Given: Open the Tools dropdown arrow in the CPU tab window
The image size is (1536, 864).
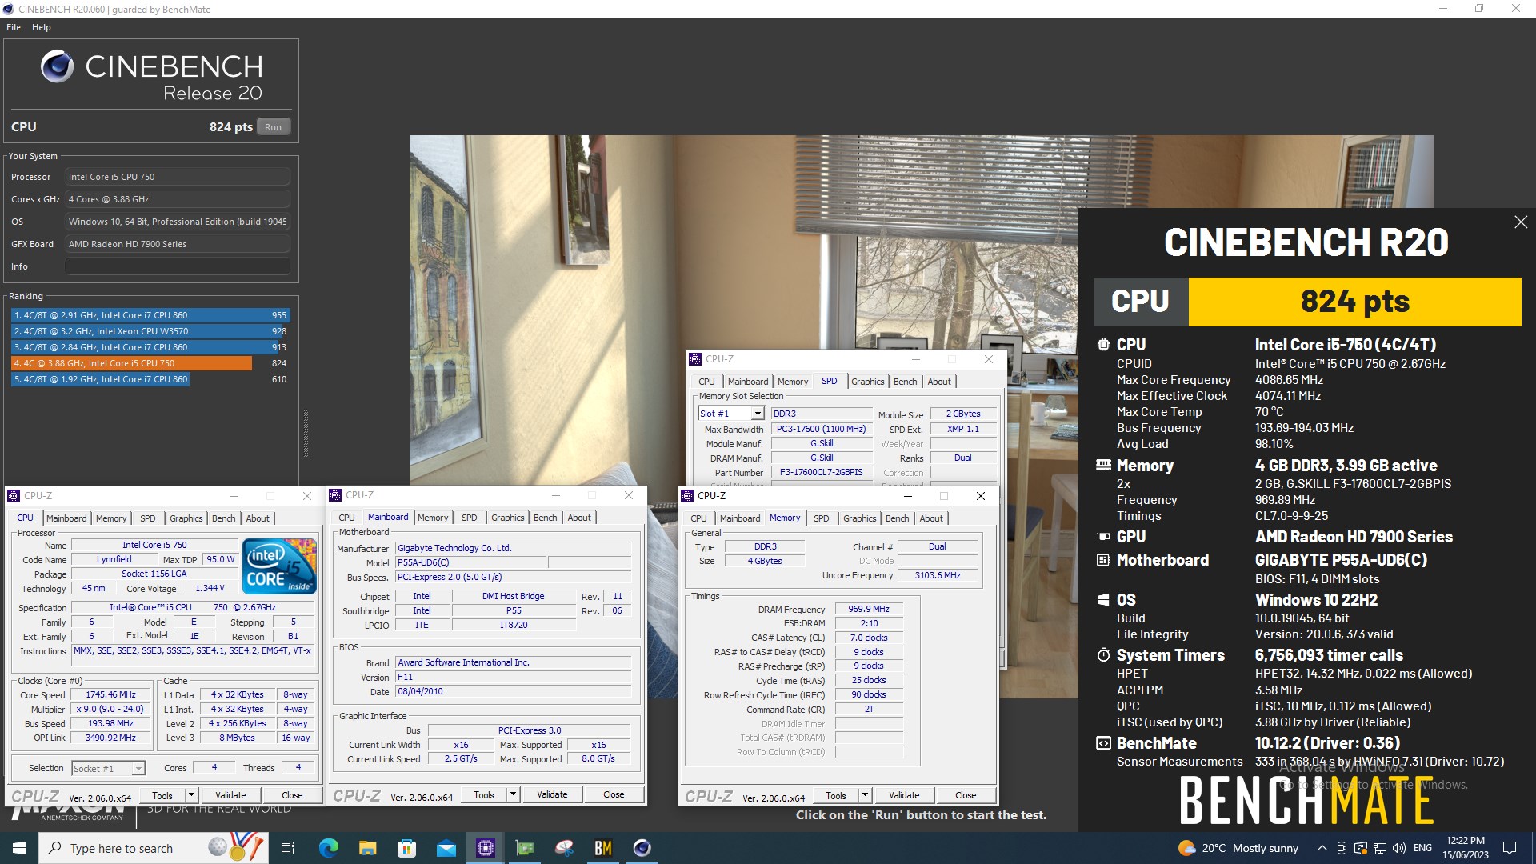Looking at the screenshot, I should tap(191, 795).
